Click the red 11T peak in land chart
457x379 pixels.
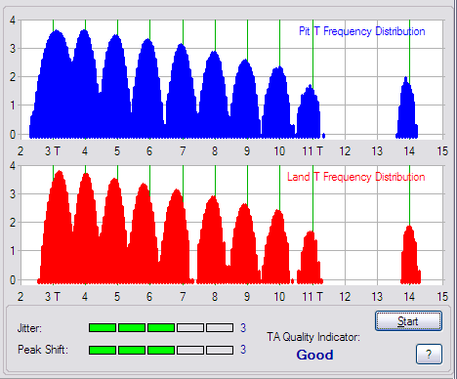tap(310, 257)
